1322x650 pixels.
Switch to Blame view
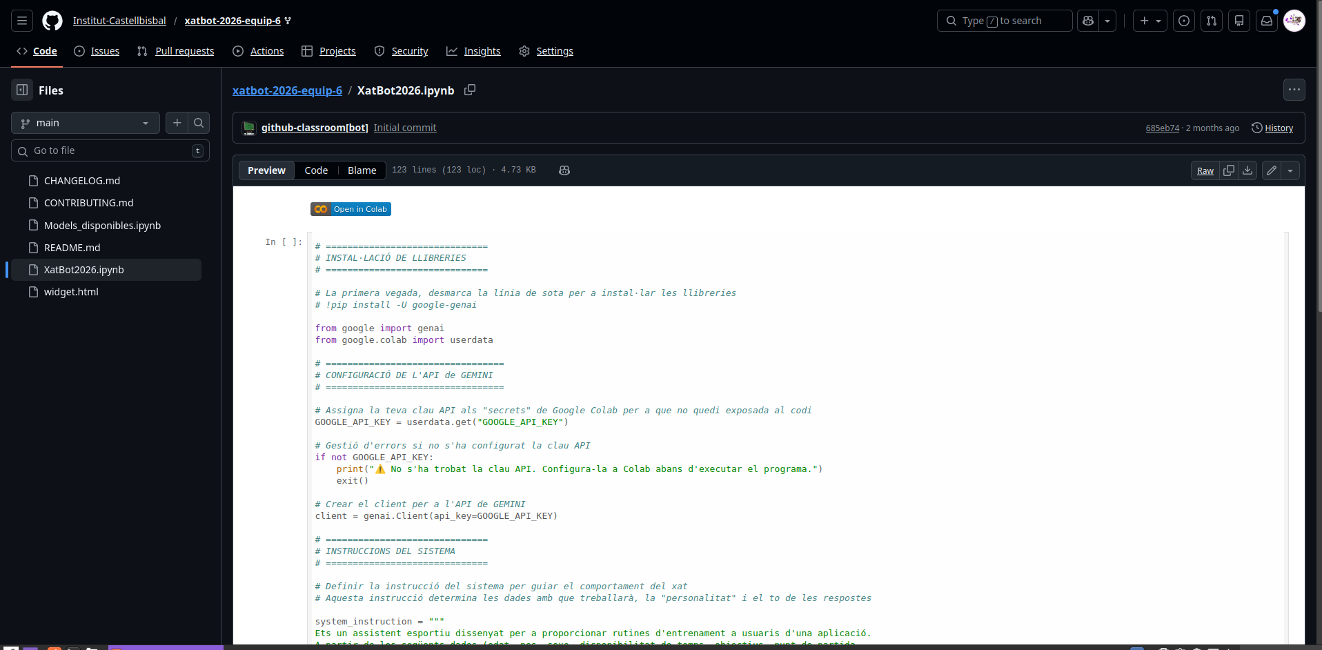pyautogui.click(x=362, y=170)
